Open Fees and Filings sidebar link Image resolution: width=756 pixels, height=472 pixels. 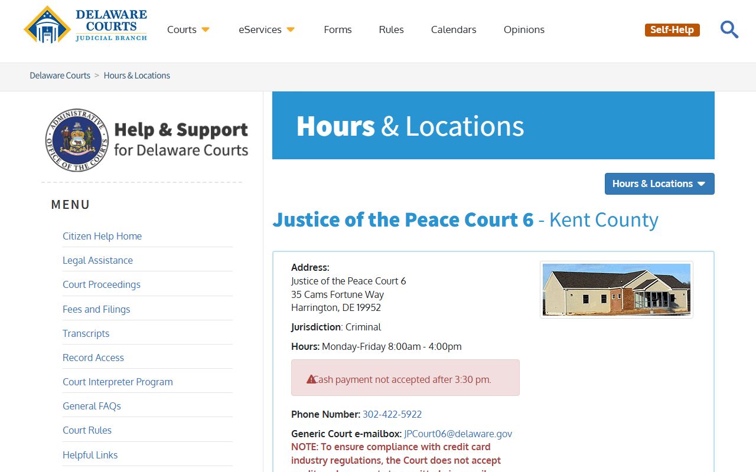click(96, 309)
